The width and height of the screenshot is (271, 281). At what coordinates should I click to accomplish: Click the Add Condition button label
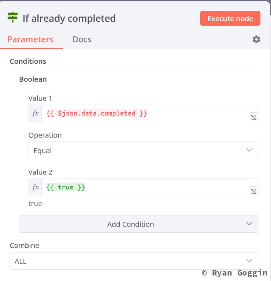point(130,224)
